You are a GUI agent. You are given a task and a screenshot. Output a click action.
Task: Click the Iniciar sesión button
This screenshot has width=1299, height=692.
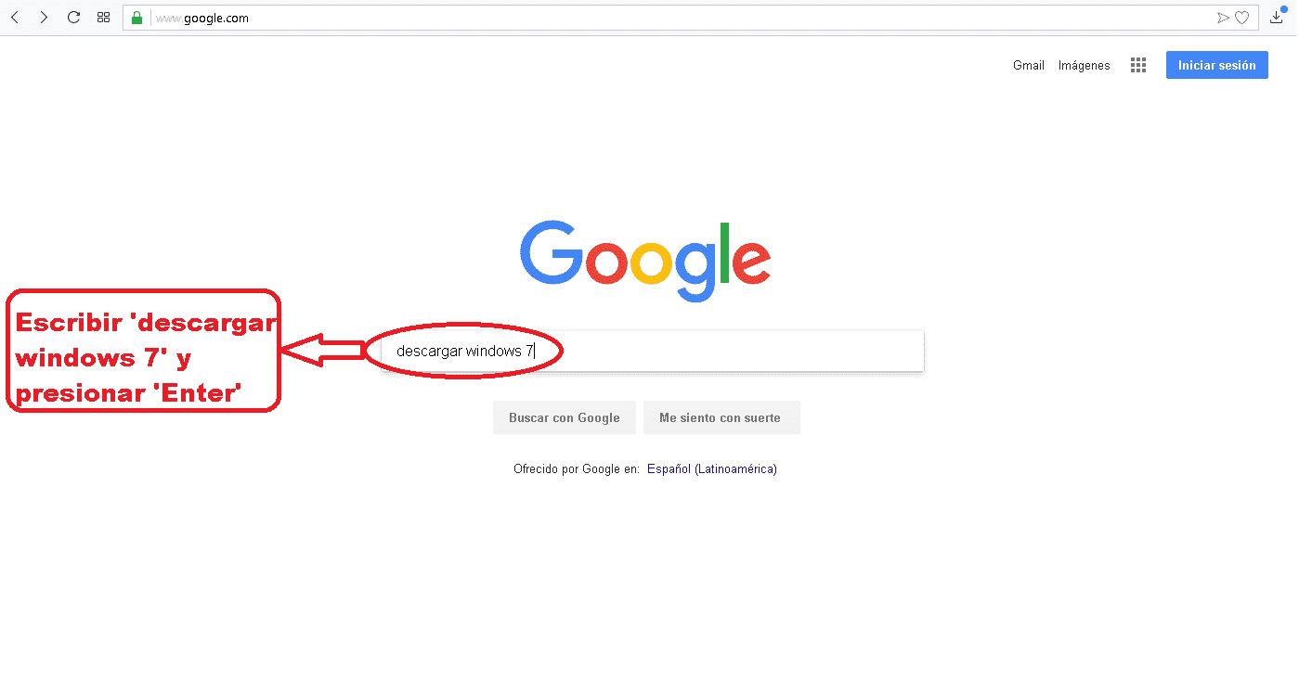[x=1217, y=65]
